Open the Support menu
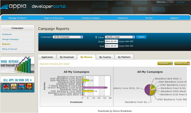This screenshot has width=191, height=113. pos(175,18)
